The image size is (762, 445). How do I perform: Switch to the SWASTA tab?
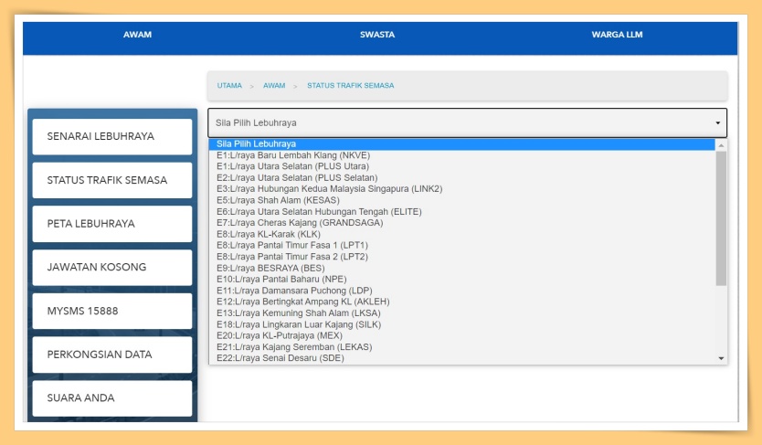pos(377,35)
